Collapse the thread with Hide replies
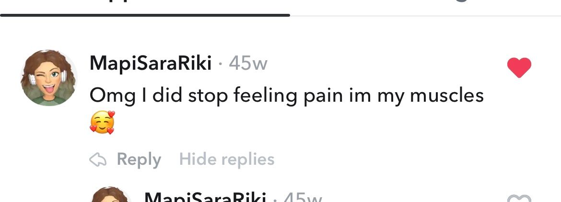 [227, 159]
